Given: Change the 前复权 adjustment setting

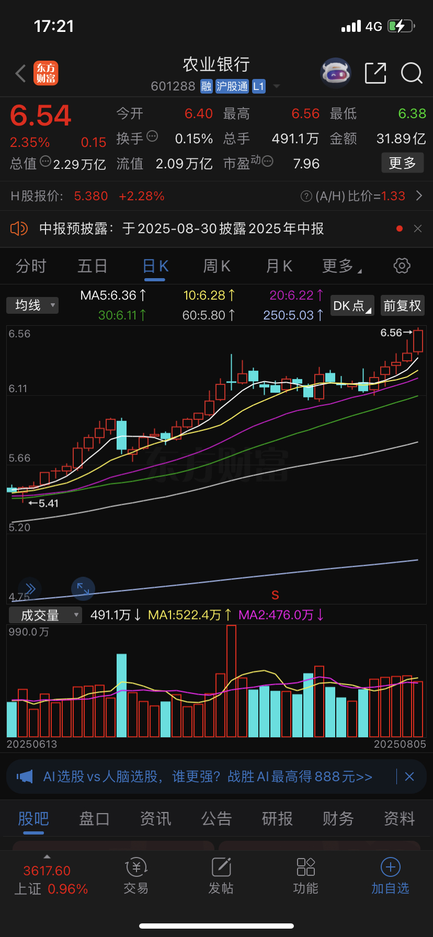Looking at the screenshot, I should 402,306.
